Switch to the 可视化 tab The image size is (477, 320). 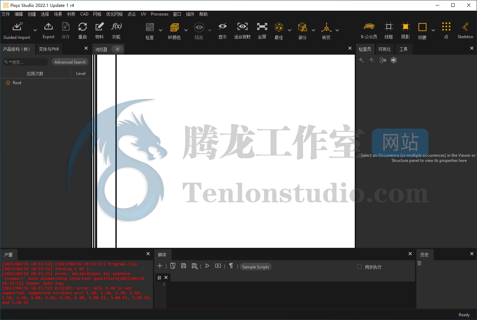384,49
